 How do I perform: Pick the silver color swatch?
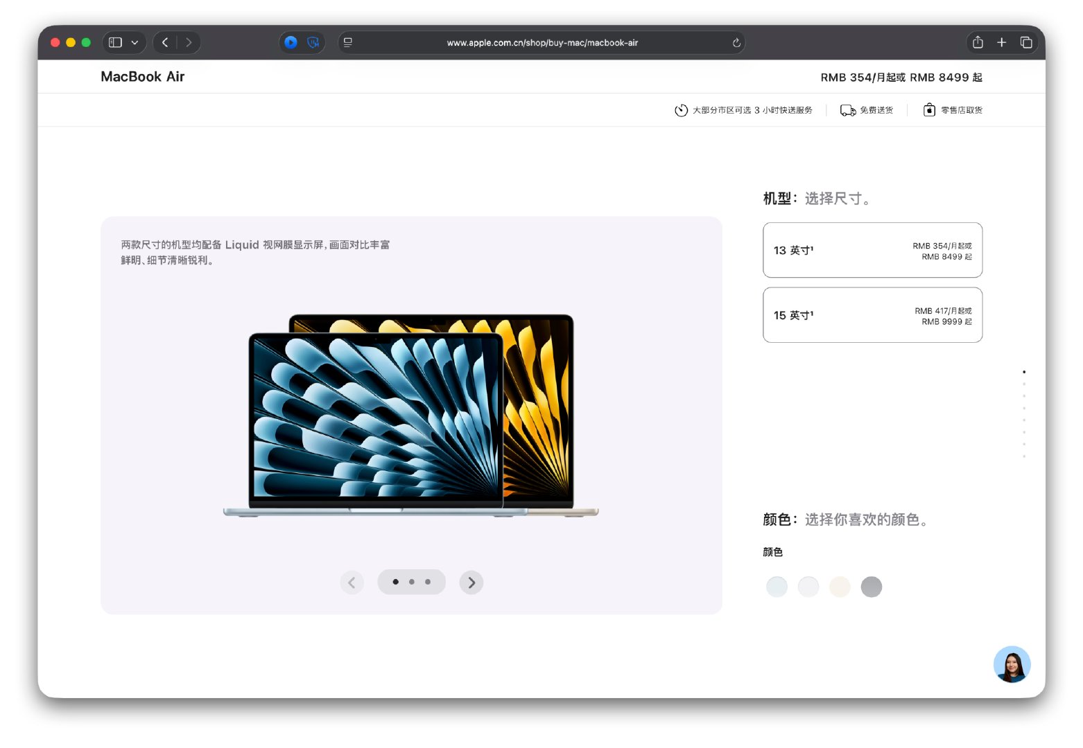[808, 587]
